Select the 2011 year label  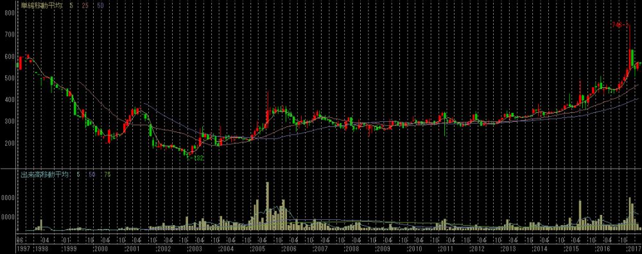446,249
